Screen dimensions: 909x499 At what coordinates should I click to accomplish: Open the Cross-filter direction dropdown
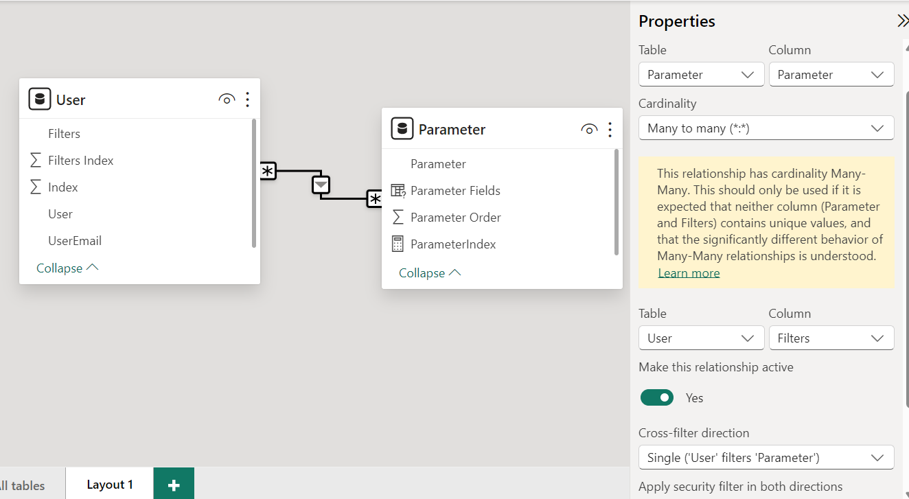[766, 457]
